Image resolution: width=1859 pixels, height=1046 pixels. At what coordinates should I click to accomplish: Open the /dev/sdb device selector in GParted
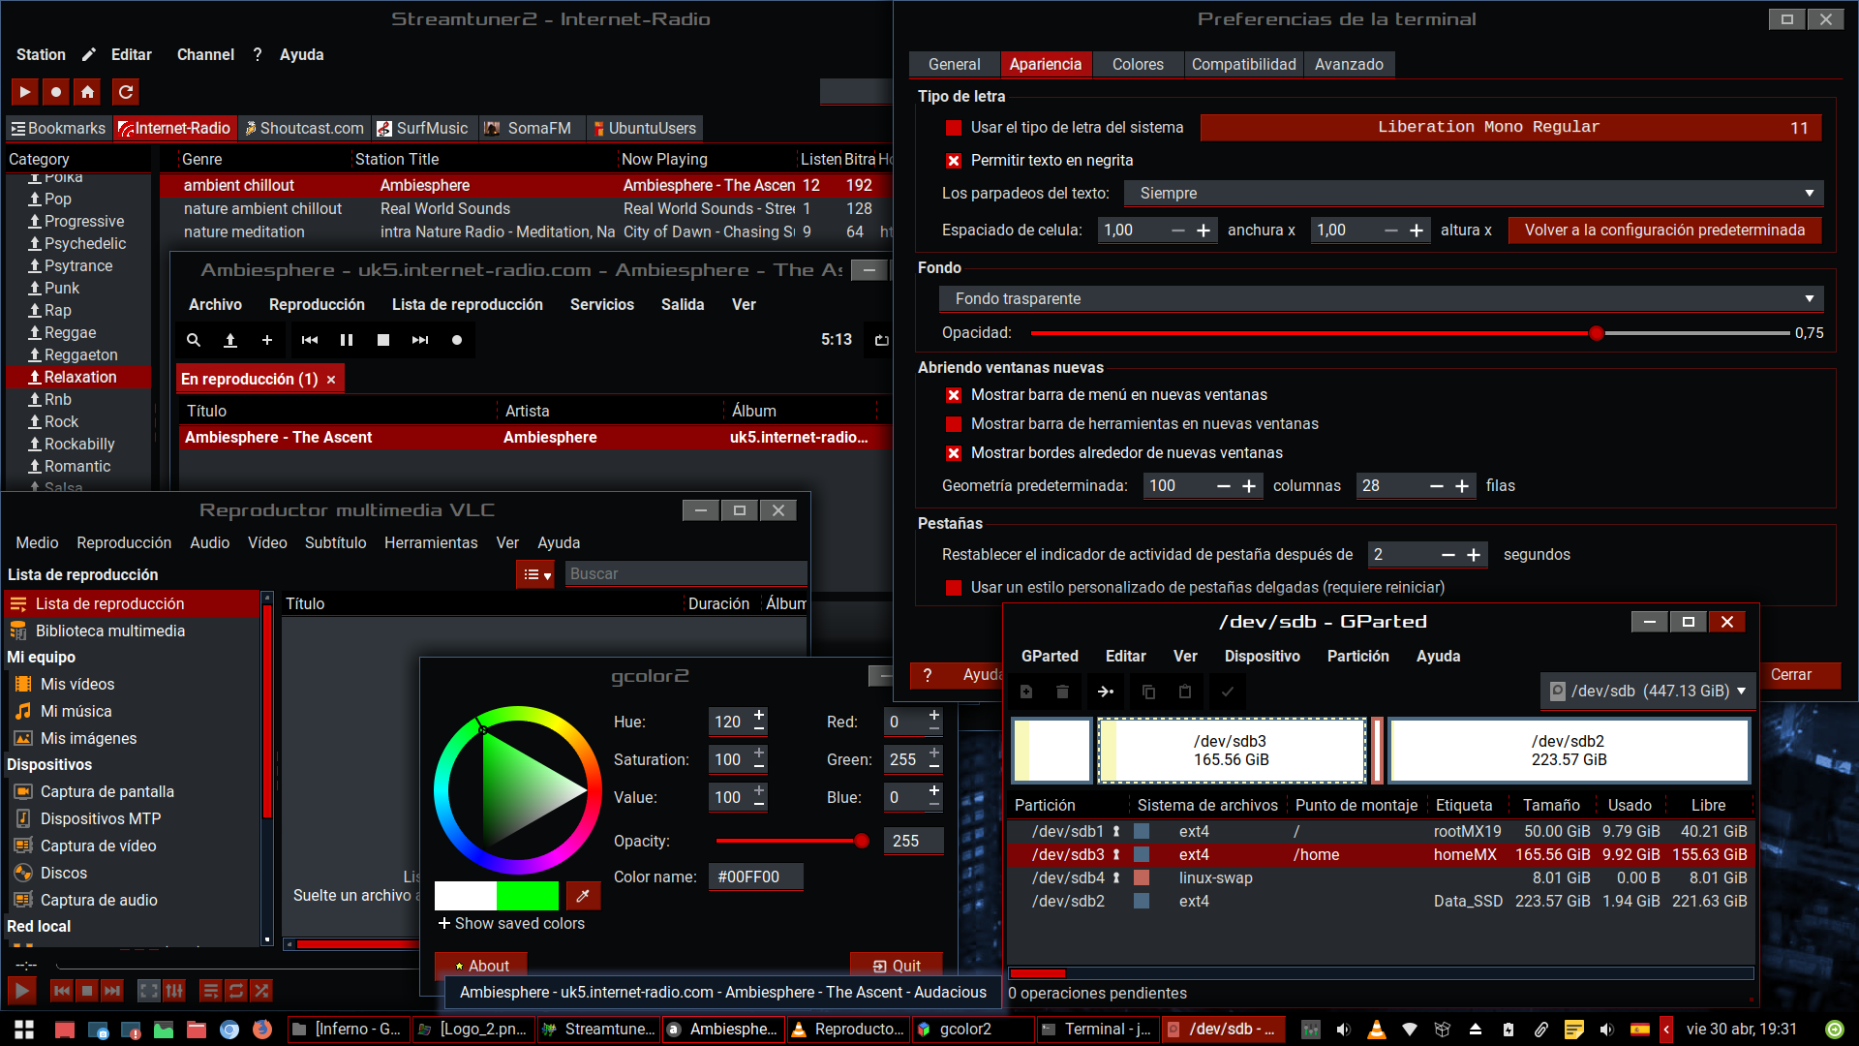coord(1647,692)
